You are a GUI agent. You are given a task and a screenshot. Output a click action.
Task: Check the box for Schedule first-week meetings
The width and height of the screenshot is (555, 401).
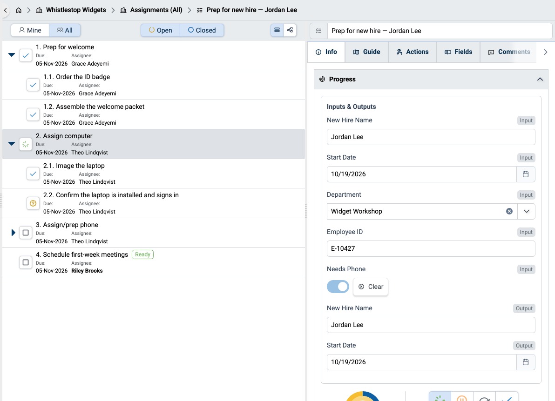click(26, 262)
